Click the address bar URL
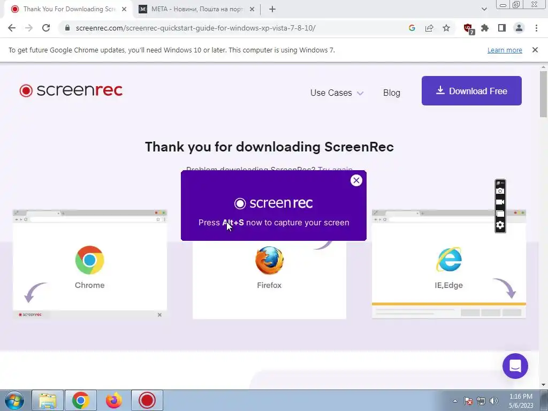The image size is (548, 411). pos(195,28)
